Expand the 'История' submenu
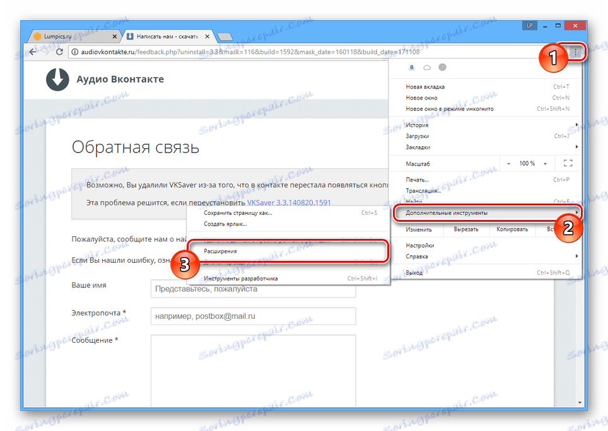This screenshot has height=431, width=608. (487, 125)
